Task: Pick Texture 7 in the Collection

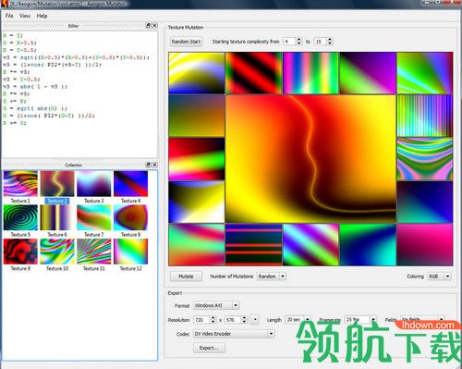Action: tap(94, 217)
